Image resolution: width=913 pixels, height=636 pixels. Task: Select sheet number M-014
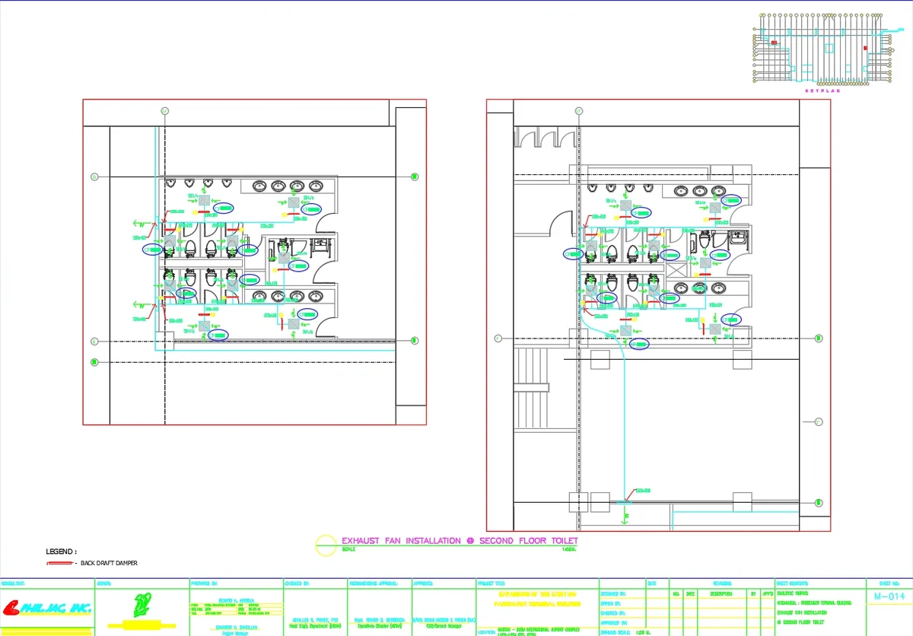point(889,596)
